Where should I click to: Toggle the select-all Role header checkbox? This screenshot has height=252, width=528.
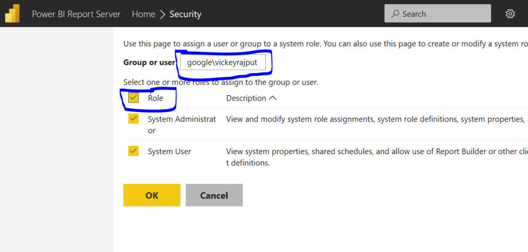(134, 98)
